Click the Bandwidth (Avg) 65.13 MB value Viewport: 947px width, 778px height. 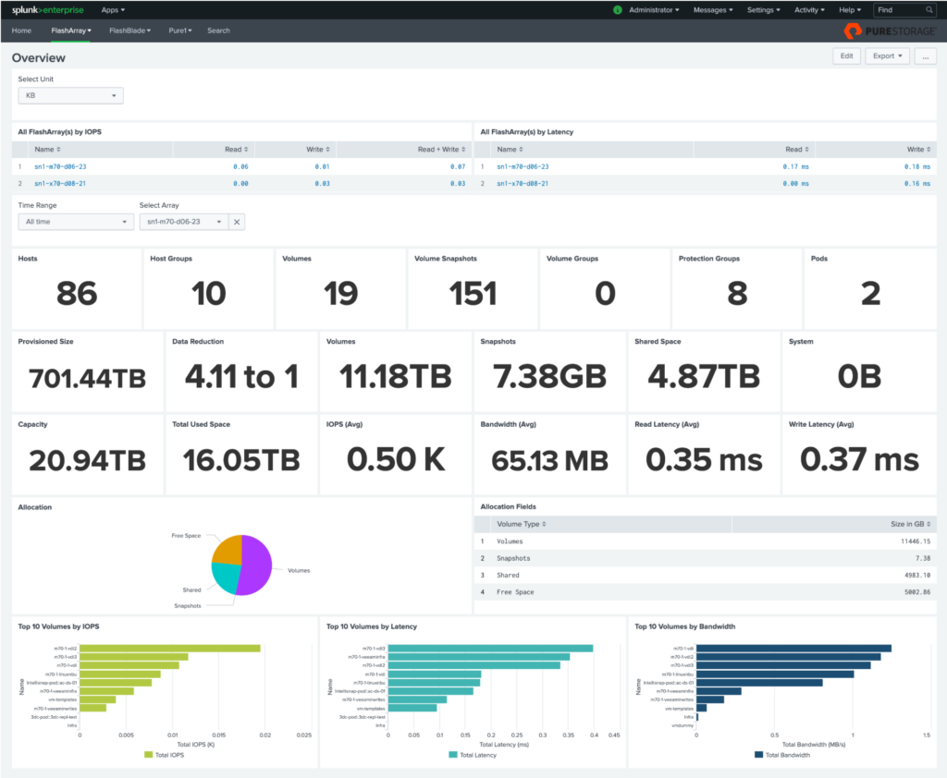(x=549, y=460)
